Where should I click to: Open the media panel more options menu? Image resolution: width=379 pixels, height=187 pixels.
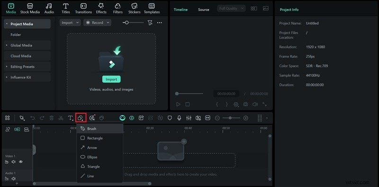(x=160, y=22)
